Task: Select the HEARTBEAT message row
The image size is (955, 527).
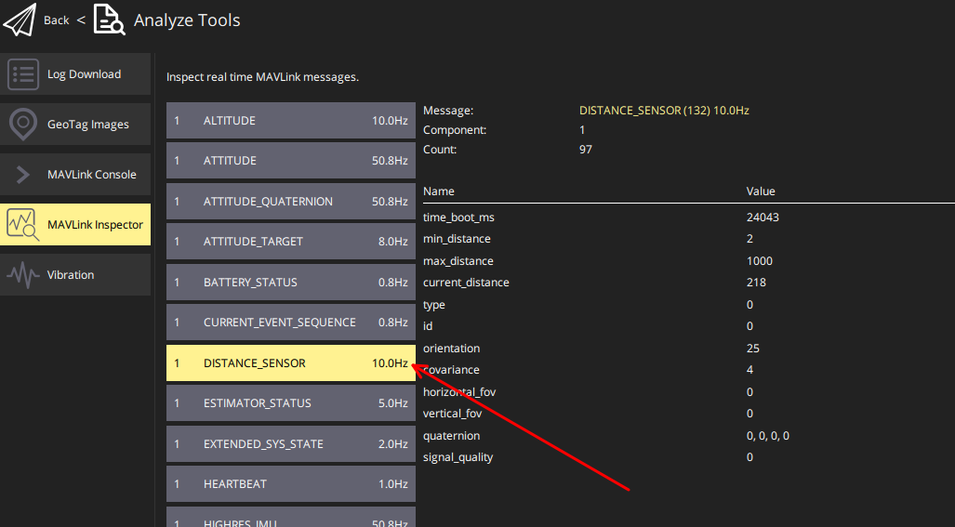Action: click(290, 484)
